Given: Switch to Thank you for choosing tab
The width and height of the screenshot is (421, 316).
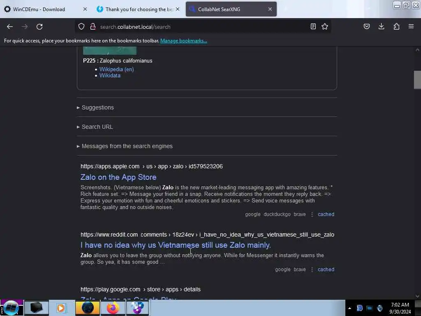Looking at the screenshot, I should tap(139, 9).
